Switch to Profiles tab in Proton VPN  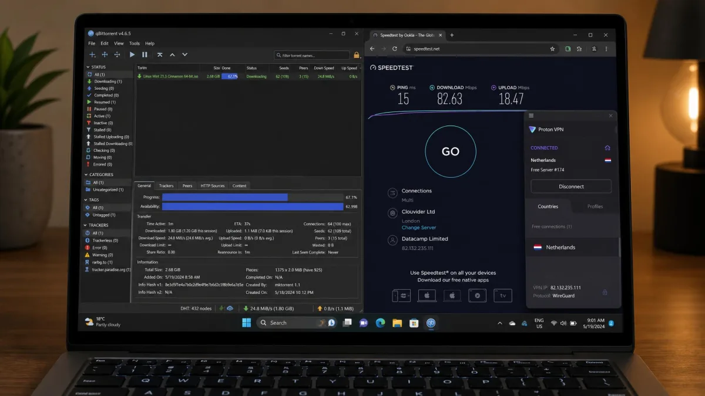[595, 207]
